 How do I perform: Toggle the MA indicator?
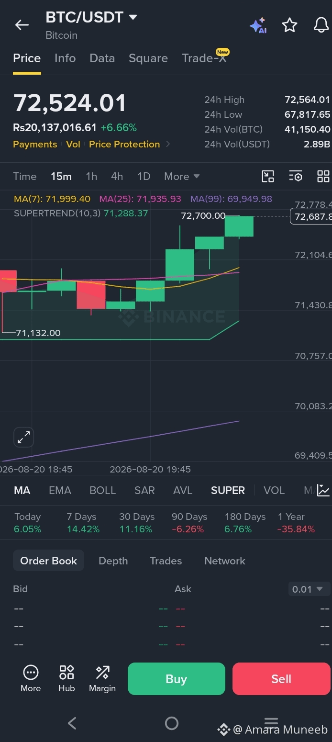tap(22, 490)
